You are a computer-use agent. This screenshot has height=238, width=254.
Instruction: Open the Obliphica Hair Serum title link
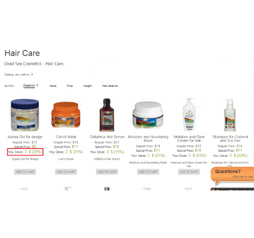(107, 137)
